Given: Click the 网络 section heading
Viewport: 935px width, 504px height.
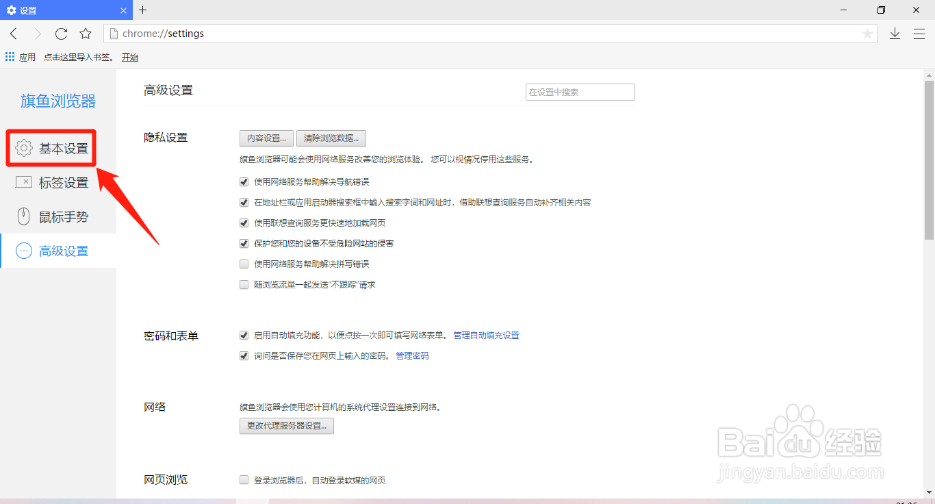Looking at the screenshot, I should coord(155,407).
